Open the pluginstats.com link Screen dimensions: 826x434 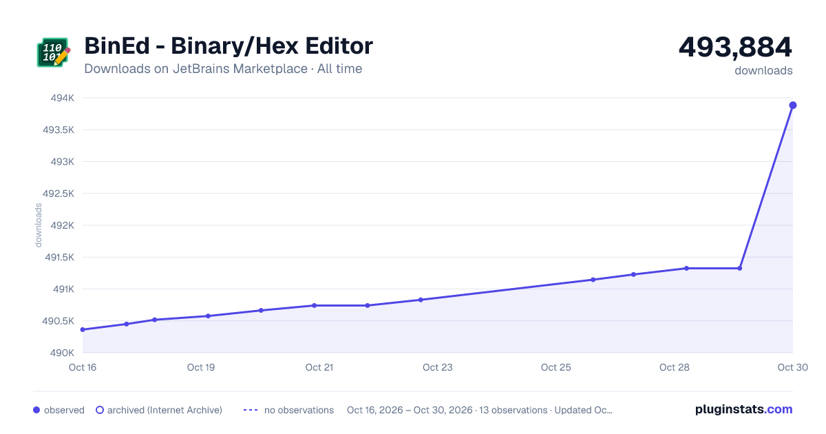(x=743, y=409)
